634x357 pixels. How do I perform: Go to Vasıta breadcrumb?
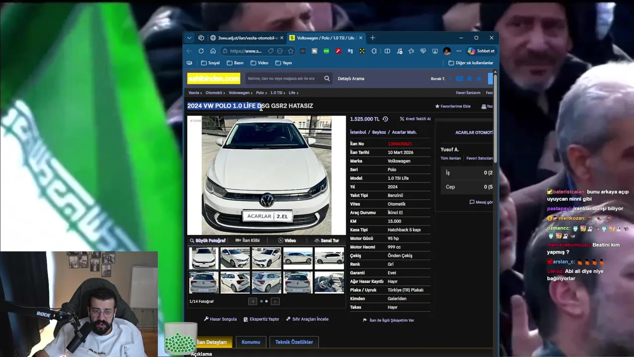coord(194,93)
